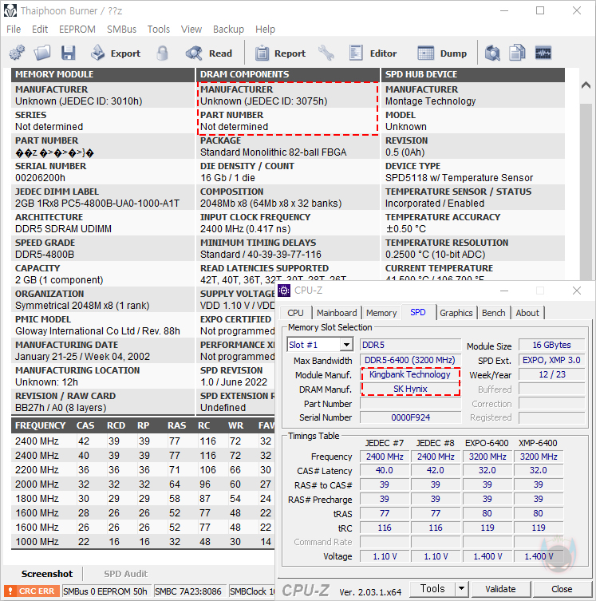Screen dimensions: 596x601
Task: Click the Module Manuf. Kingbank Technology field
Action: pos(410,374)
